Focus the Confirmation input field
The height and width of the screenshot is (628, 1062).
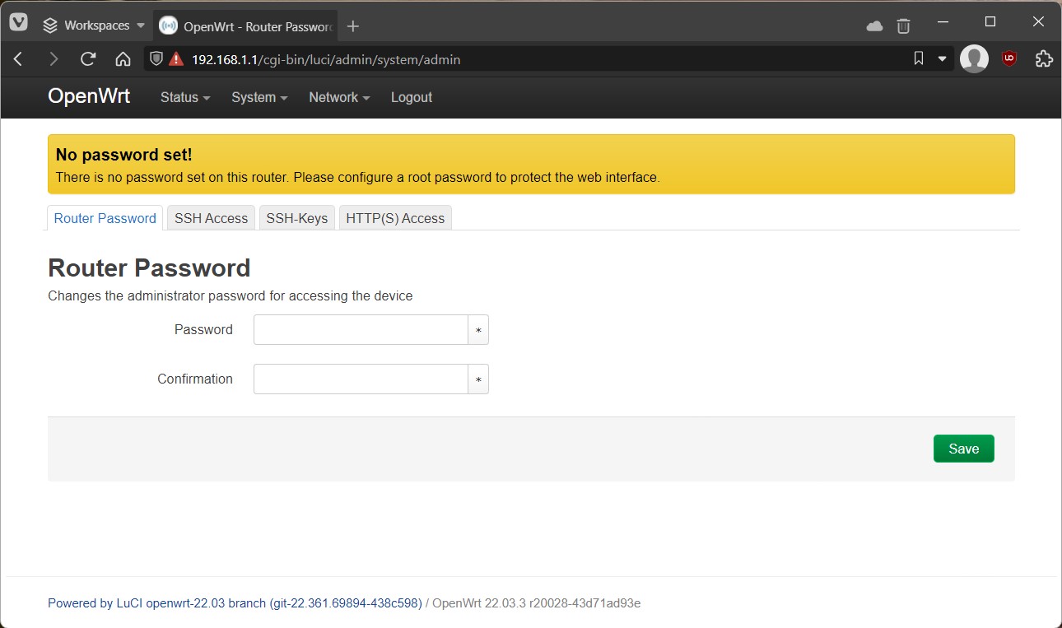(x=361, y=379)
